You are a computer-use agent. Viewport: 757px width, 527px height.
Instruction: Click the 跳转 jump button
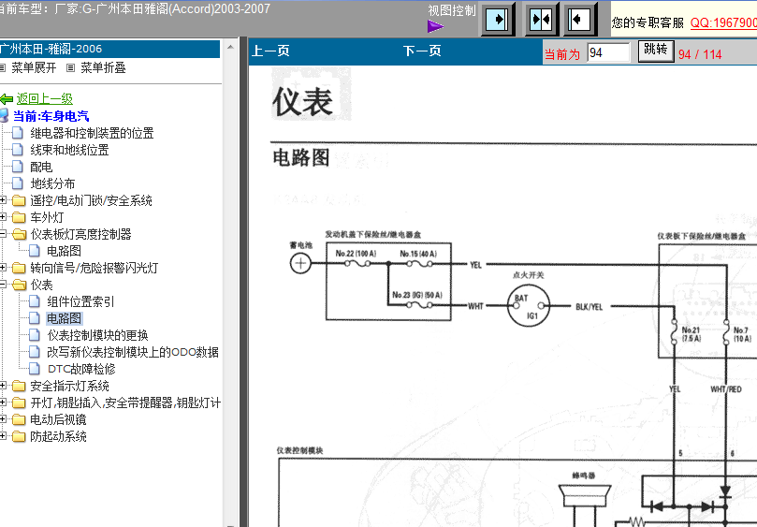pos(656,51)
